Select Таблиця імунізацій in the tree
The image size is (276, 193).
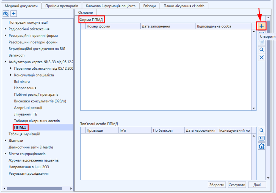point(24,134)
